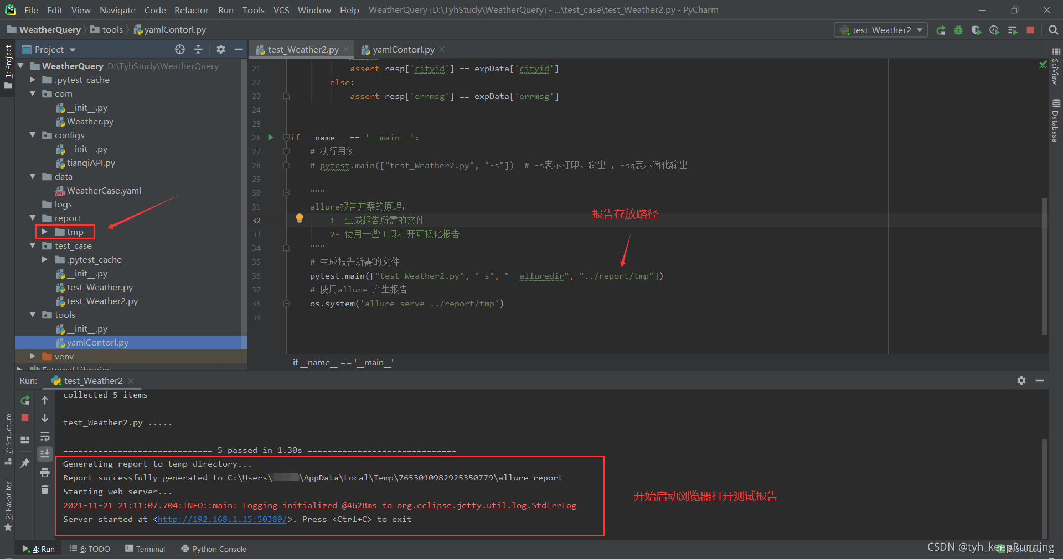Open run configuration dropdown test_Weather2
Screen dimensions: 1063x559
click(x=881, y=30)
